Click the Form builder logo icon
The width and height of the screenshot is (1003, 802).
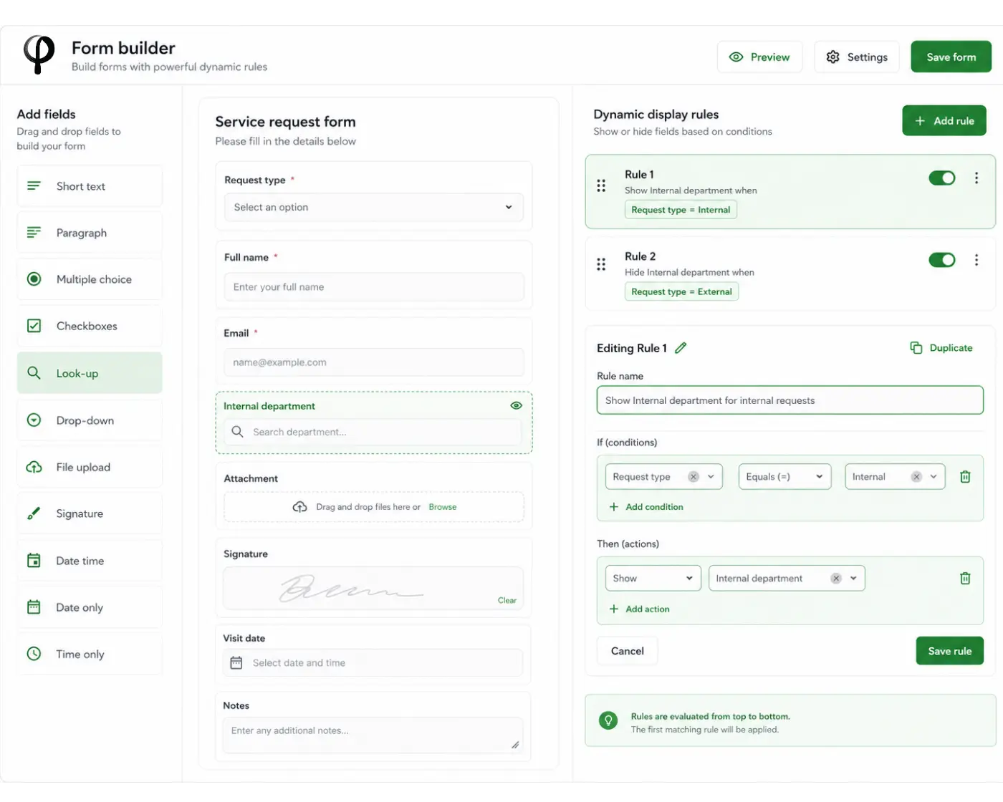pyautogui.click(x=39, y=55)
